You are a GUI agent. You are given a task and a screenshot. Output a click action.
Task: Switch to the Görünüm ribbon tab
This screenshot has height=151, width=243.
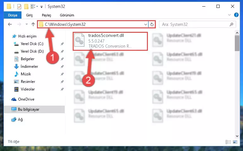point(67,15)
